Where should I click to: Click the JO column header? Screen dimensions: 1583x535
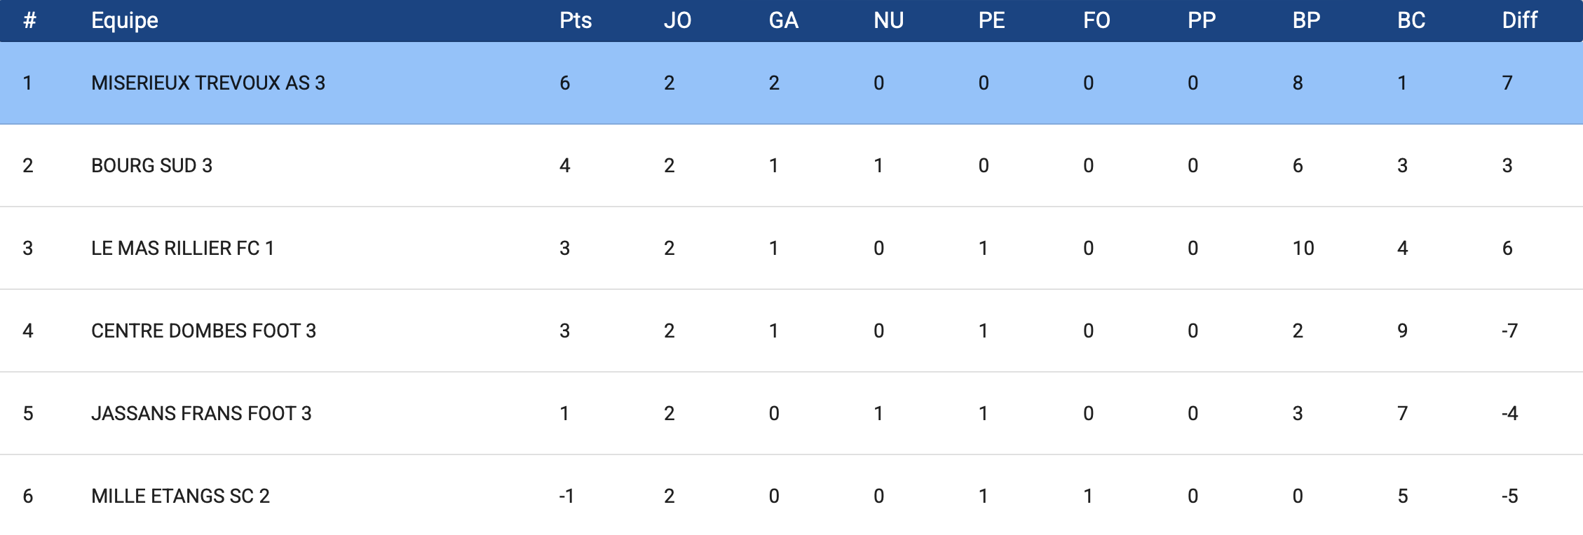coord(677,20)
